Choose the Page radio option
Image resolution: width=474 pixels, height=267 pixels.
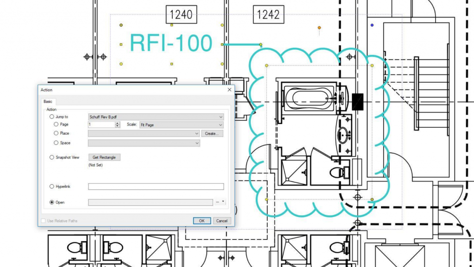point(56,124)
